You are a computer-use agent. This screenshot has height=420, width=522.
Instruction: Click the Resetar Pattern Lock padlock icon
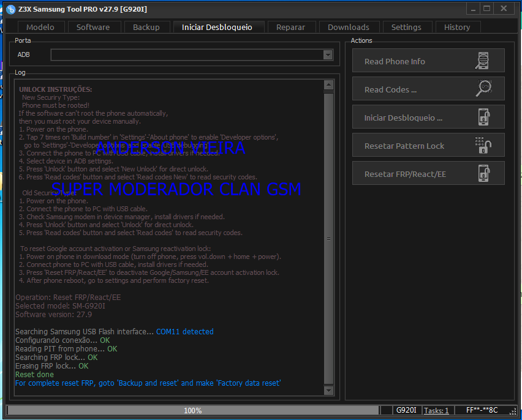[483, 145]
